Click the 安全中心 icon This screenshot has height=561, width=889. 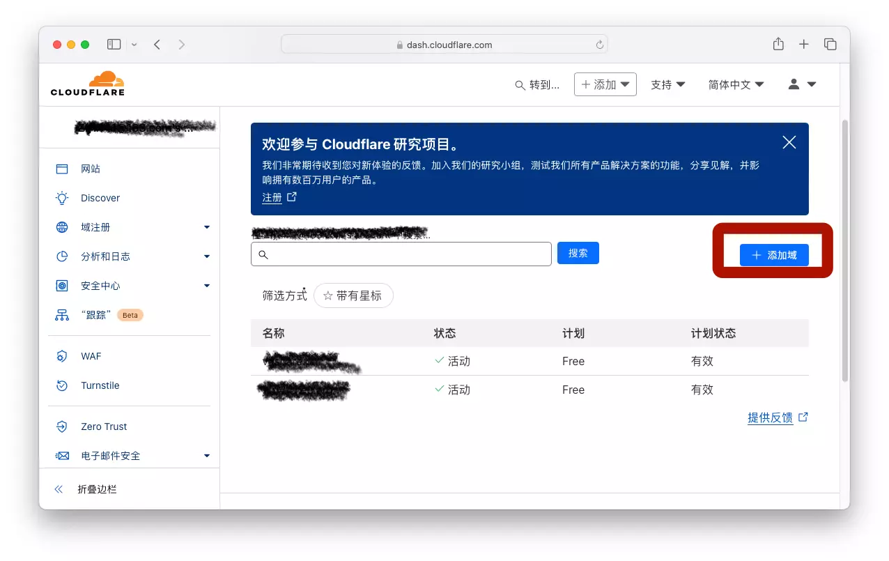pos(62,286)
